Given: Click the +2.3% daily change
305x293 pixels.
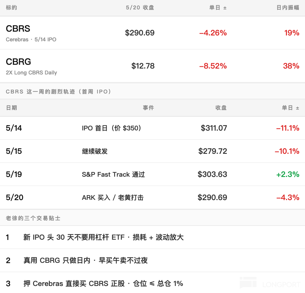Looking at the screenshot, I should (x=288, y=174).
